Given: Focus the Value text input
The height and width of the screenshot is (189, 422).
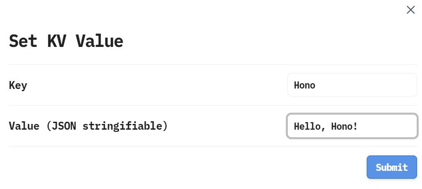Looking at the screenshot, I should (x=352, y=126).
